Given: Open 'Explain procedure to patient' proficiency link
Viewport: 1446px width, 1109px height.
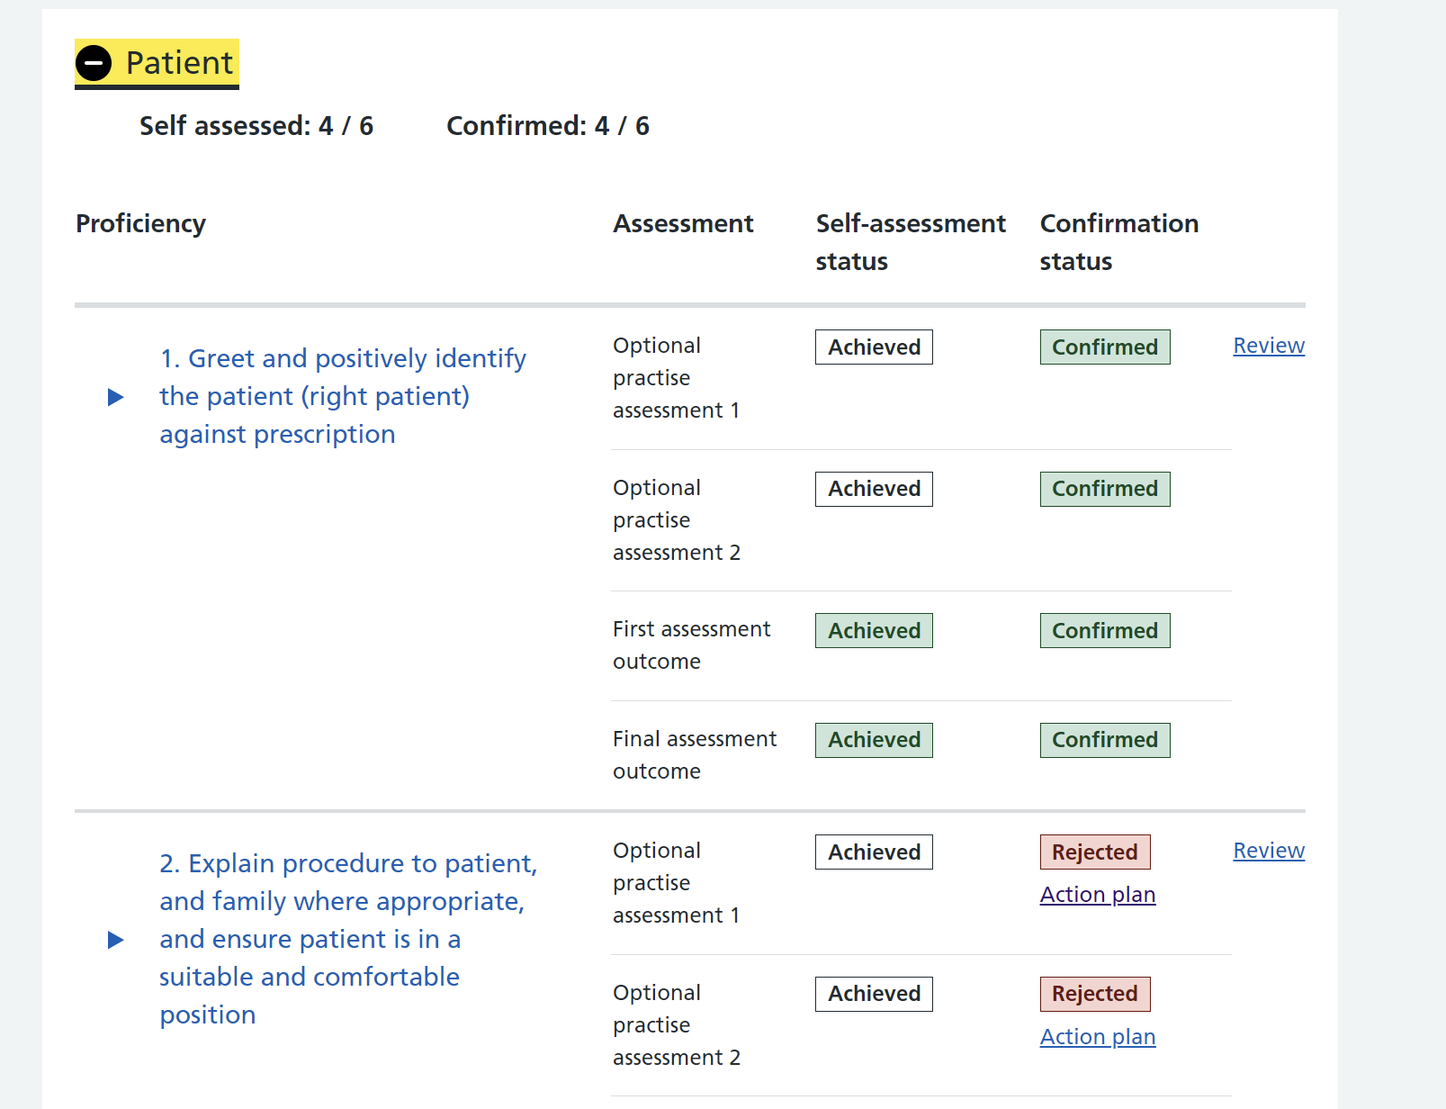Looking at the screenshot, I should point(347,939).
